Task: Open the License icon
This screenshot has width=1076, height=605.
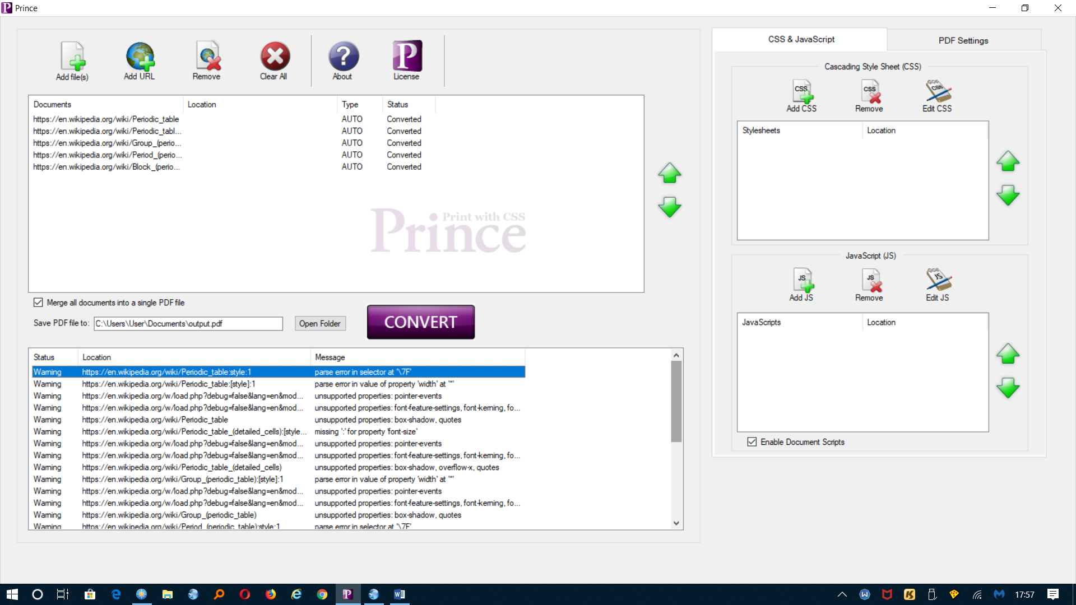Action: tap(407, 57)
